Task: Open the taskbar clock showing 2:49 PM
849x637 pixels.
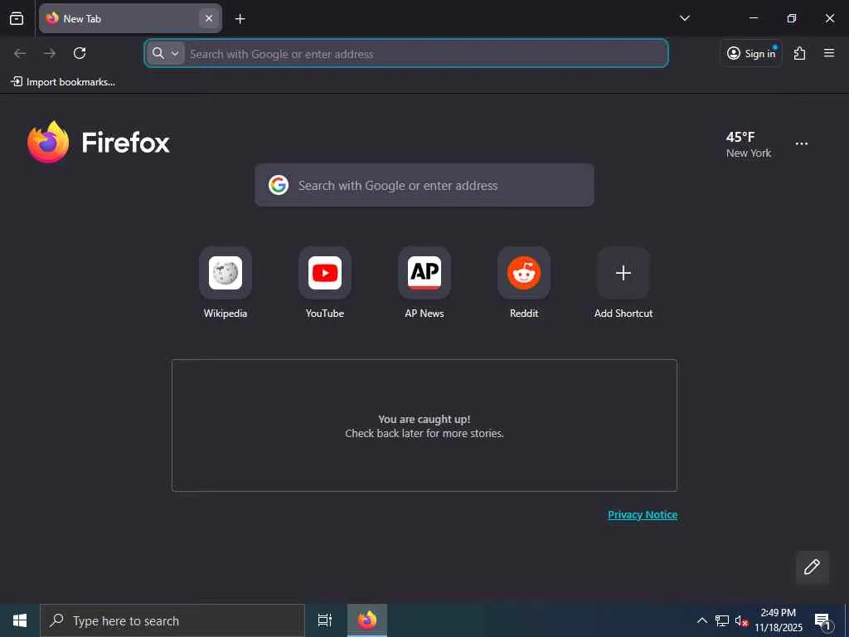Action: pyautogui.click(x=778, y=620)
